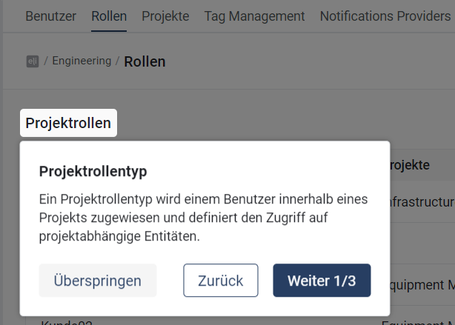Image resolution: width=455 pixels, height=325 pixels.
Task: Go to the Notifications Providers tab
Action: (386, 16)
